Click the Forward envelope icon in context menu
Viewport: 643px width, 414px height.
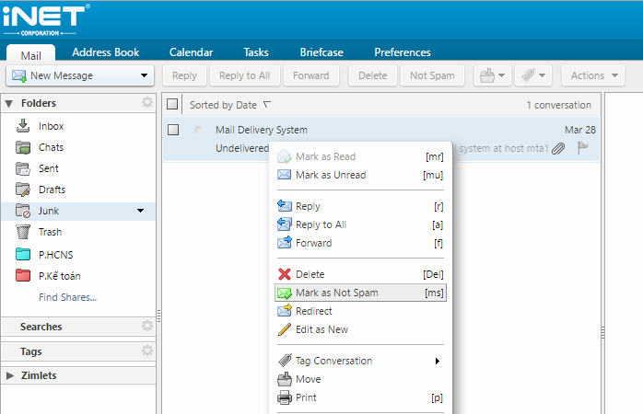(x=284, y=243)
